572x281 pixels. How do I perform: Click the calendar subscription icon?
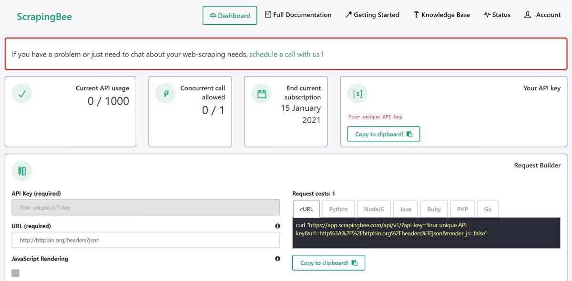[x=262, y=94]
